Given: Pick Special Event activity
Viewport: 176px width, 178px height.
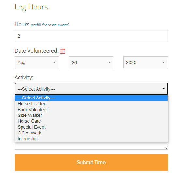Looking at the screenshot, I should (91, 127).
